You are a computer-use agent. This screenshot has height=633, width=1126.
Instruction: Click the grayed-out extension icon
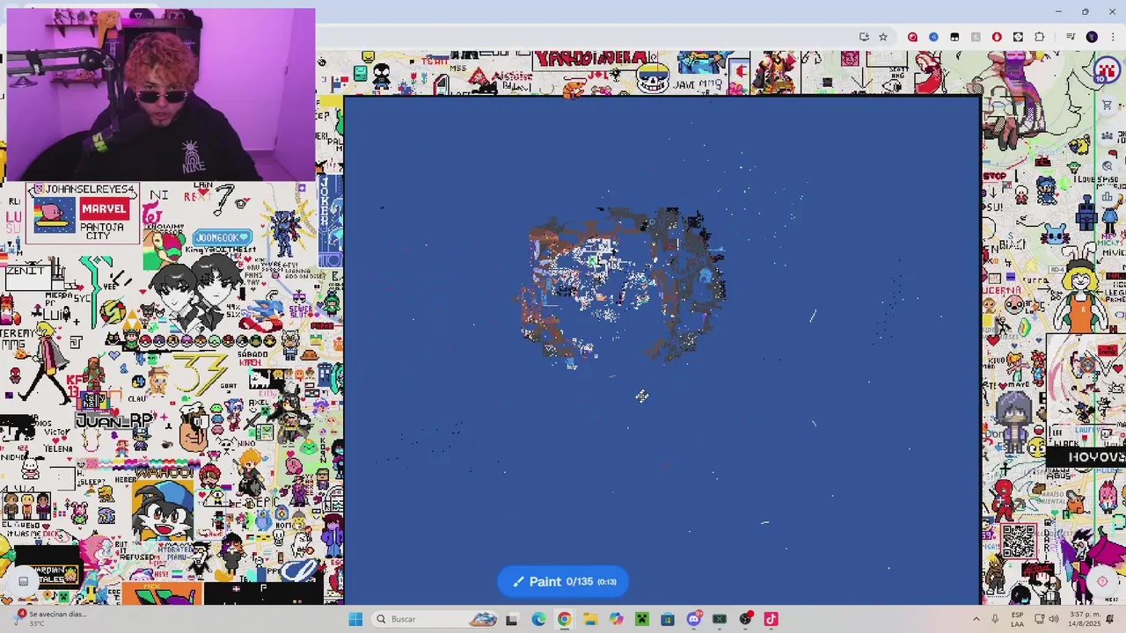976,37
